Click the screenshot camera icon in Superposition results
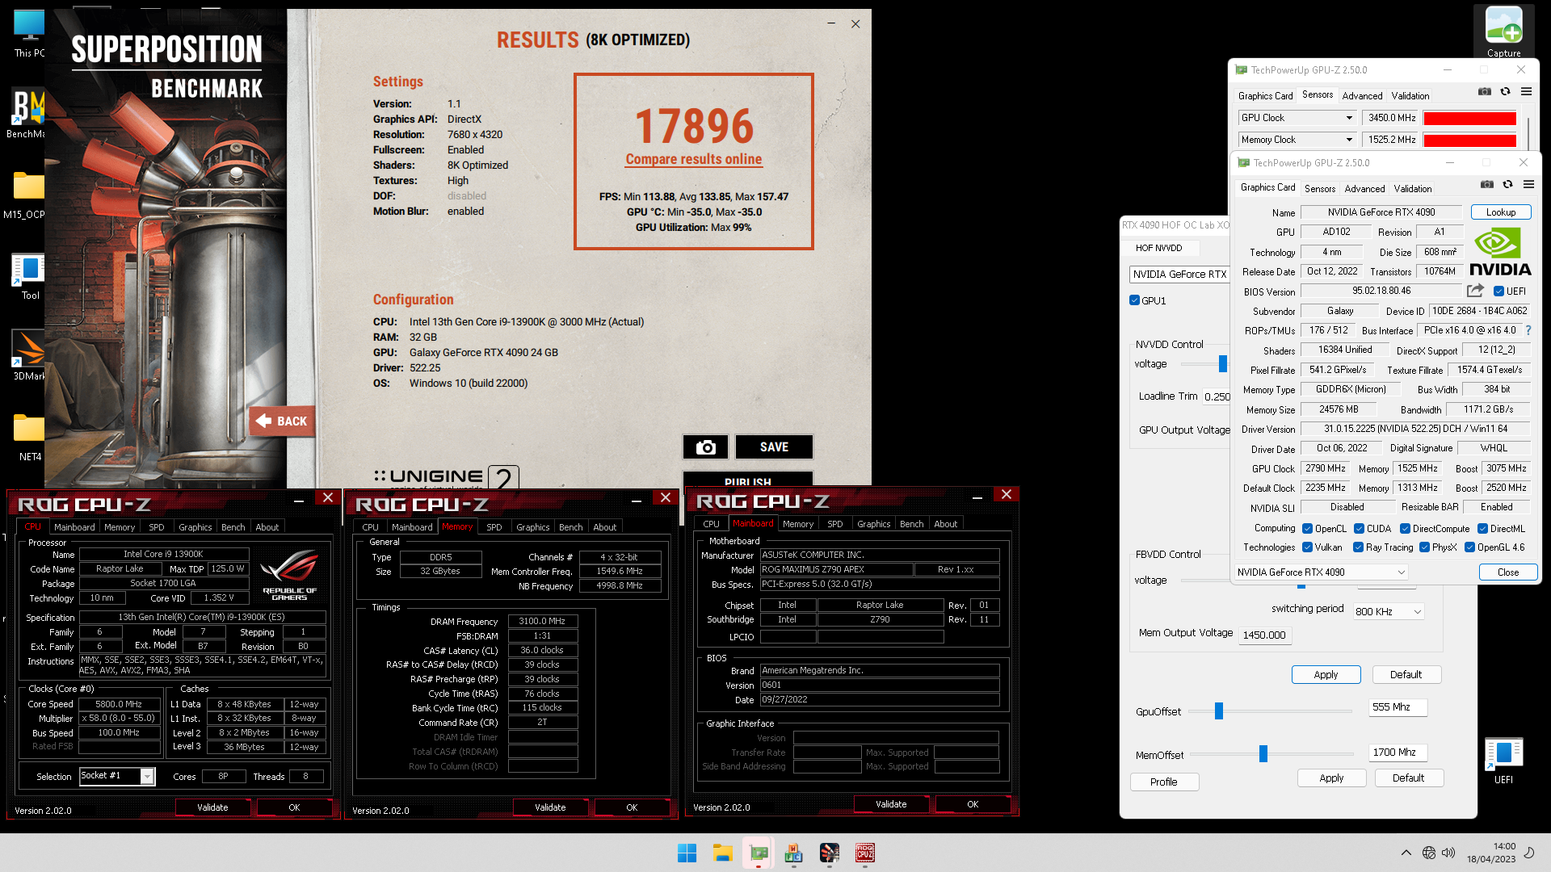The height and width of the screenshot is (872, 1551). pyautogui.click(x=705, y=447)
